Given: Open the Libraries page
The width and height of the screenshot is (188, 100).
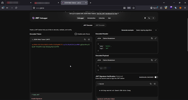Looking at the screenshot, I should (102, 18).
